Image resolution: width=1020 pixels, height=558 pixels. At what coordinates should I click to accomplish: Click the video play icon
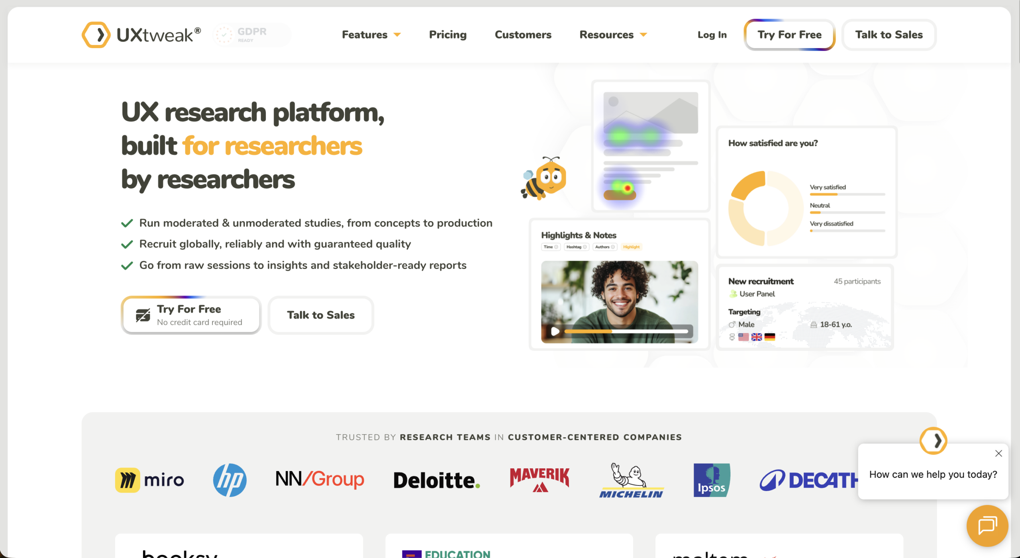click(555, 331)
